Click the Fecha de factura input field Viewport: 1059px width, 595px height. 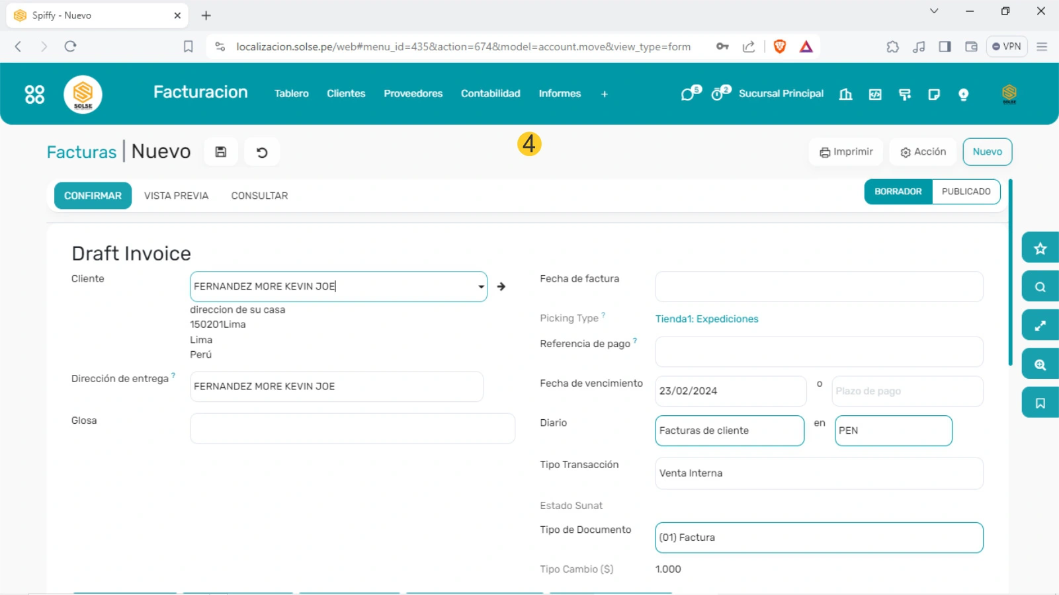(818, 287)
